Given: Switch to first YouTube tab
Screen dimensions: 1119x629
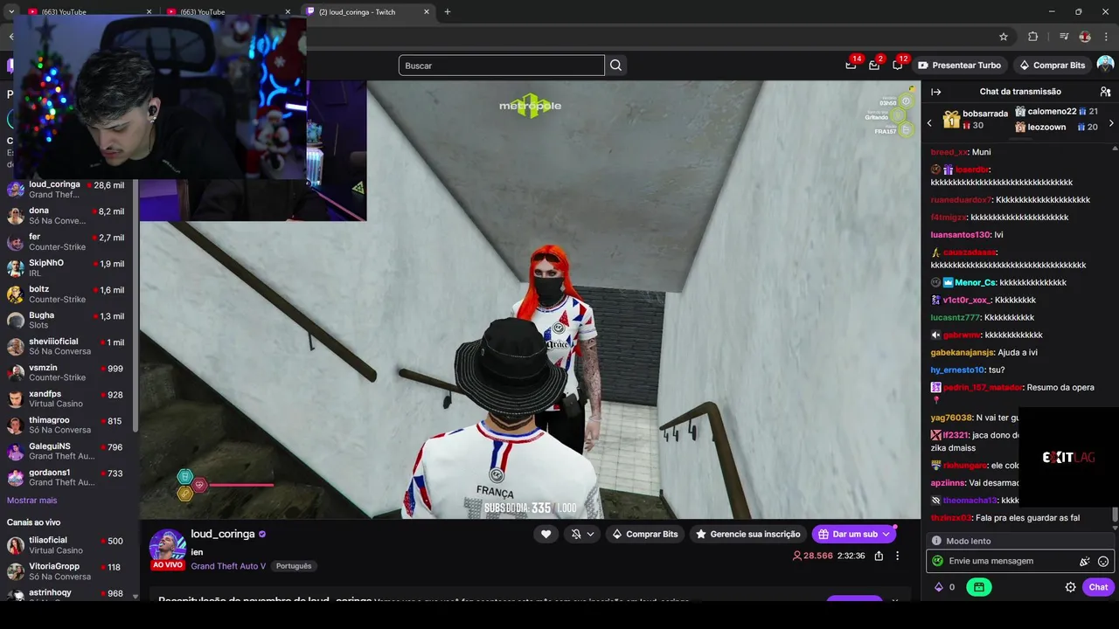Looking at the screenshot, I should click(x=86, y=12).
